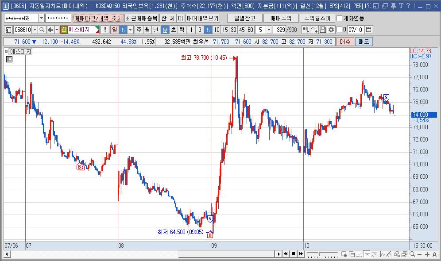Open chart settings gear icon
The image size is (441, 261).
[x=331, y=30]
